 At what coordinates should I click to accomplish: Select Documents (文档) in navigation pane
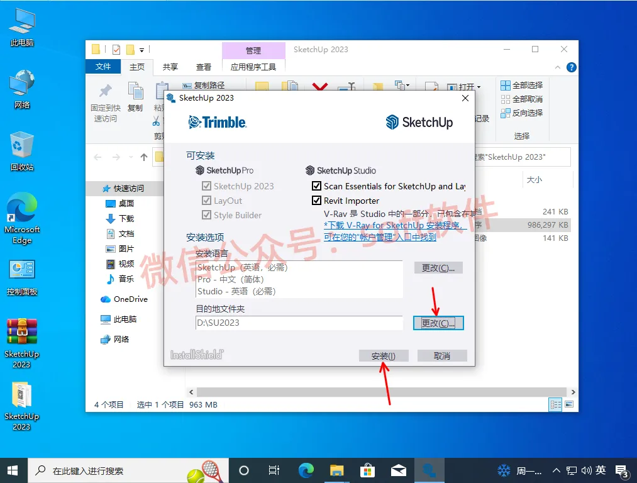pyautogui.click(x=120, y=233)
